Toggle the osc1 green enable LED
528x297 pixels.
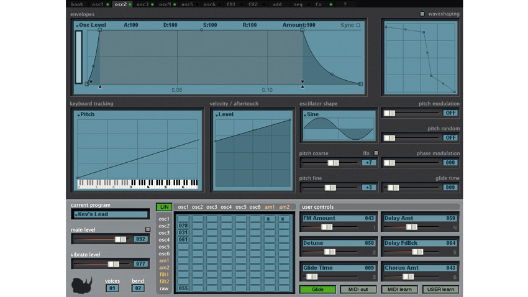[x=107, y=4]
